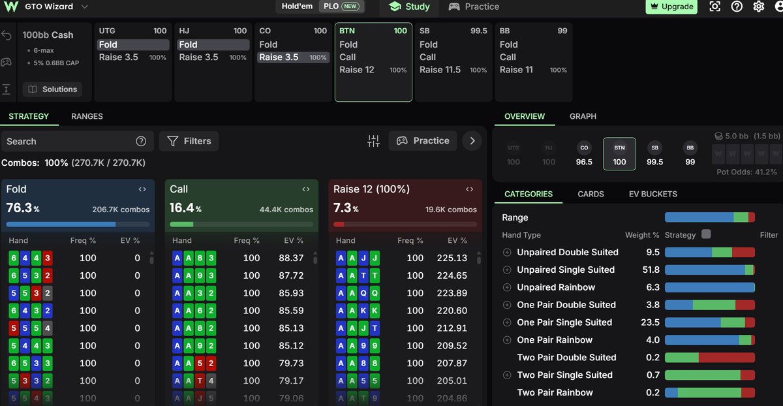
Task: Expand Two Pair Single Suited category
Action: [507, 375]
